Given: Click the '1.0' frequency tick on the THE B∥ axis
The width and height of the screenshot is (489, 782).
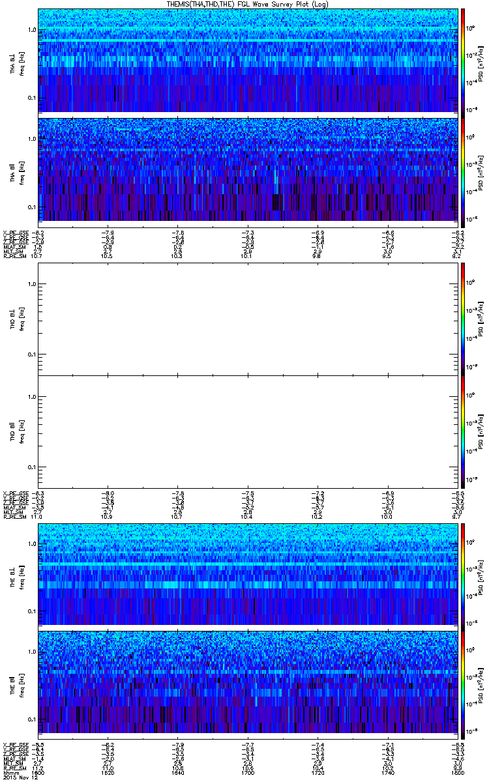Looking at the screenshot, I should [32, 652].
